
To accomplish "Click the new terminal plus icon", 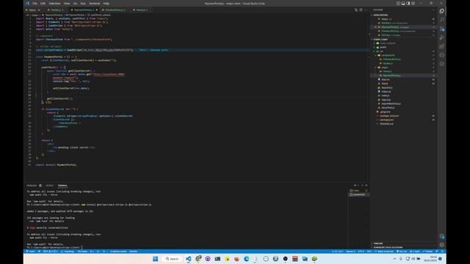I will (355, 186).
